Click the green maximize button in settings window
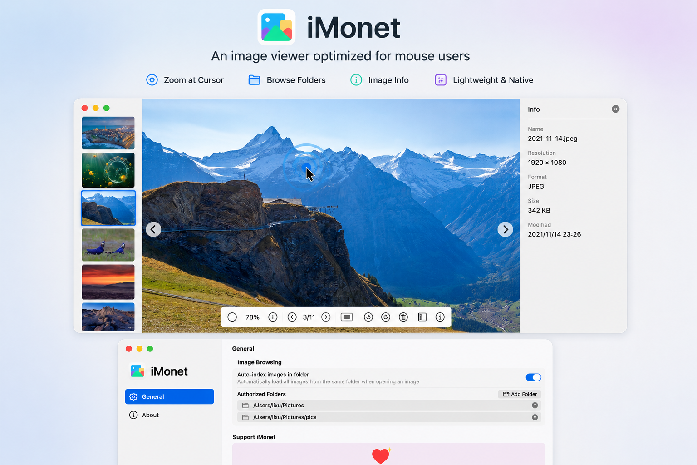 [x=150, y=349]
